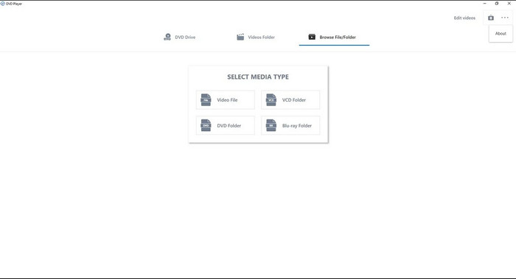The width and height of the screenshot is (516, 279).
Task: Click the Video File document icon
Action: coord(206,100)
